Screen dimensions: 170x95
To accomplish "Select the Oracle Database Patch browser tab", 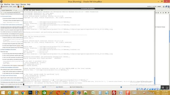I will [x=7, y=10].
